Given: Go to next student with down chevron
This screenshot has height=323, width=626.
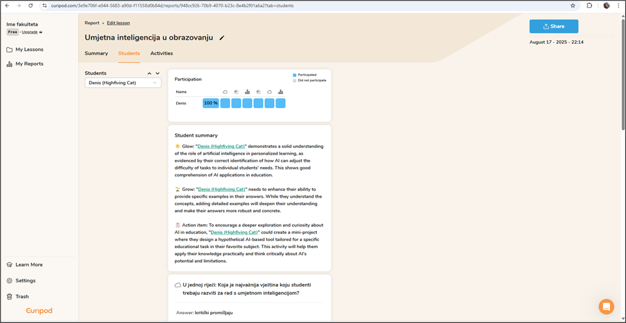Looking at the screenshot, I should (158, 74).
